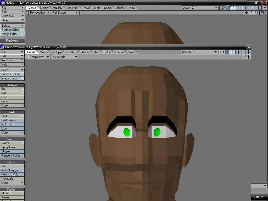Screen dimensions: 268x201
Task: Open Flat Shade dropdown in back window
Action: tap(65, 13)
